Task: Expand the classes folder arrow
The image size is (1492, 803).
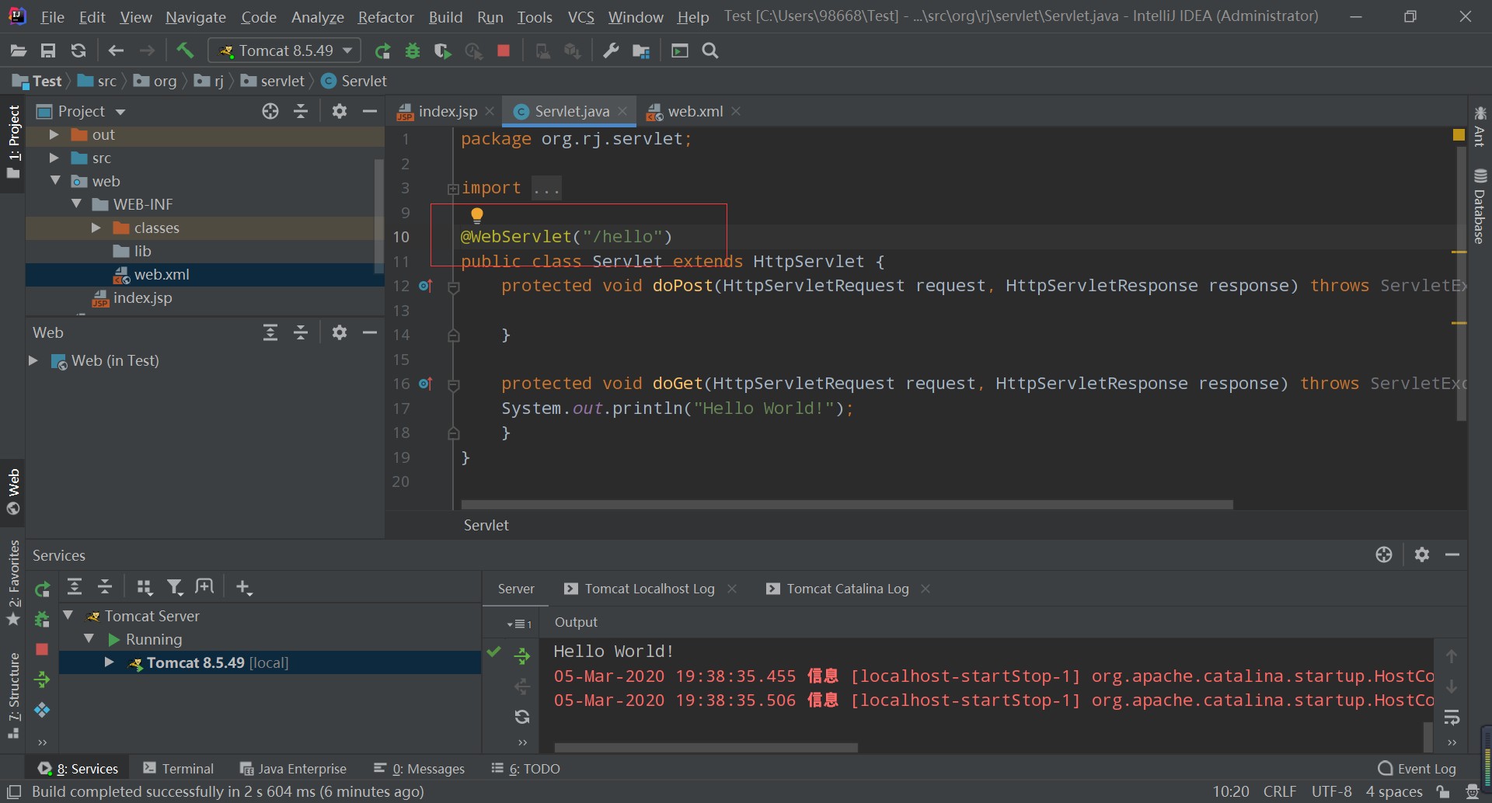Action: tap(96, 228)
